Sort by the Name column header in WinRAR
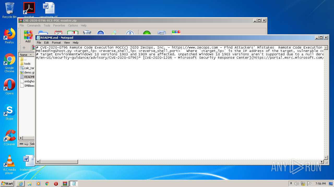This screenshot has width=334, height=187. pyautogui.click(x=27, y=55)
